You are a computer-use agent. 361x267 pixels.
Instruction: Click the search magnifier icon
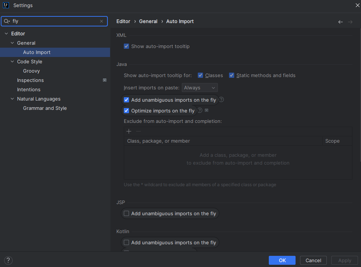point(6,21)
